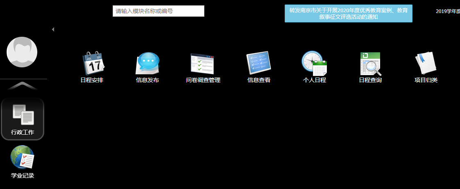
Task: Open the 问卷调查管理 checklist icon
Action: [x=202, y=63]
